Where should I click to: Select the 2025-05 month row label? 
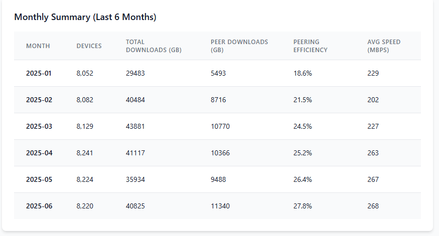39,179
